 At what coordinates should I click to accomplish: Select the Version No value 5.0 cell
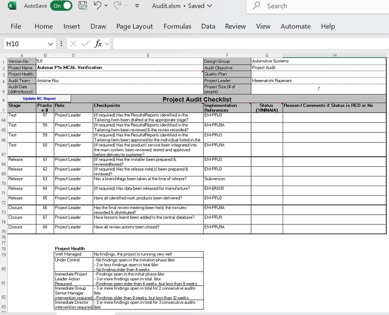(x=120, y=61)
